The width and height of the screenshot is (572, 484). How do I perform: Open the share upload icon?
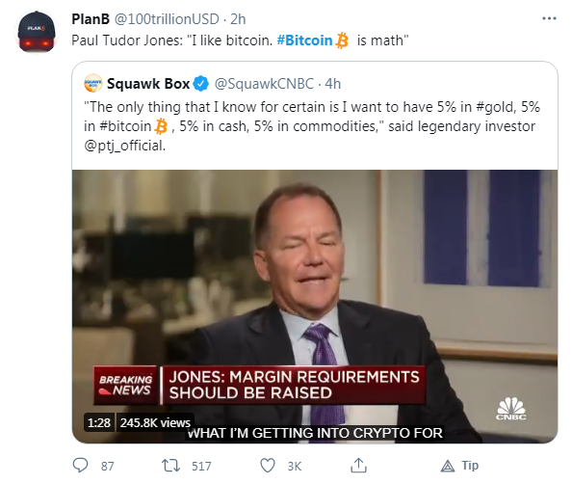point(358,466)
